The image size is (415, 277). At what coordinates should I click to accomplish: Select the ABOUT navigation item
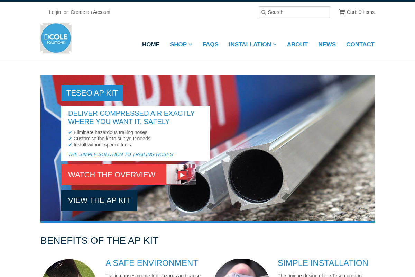[297, 44]
